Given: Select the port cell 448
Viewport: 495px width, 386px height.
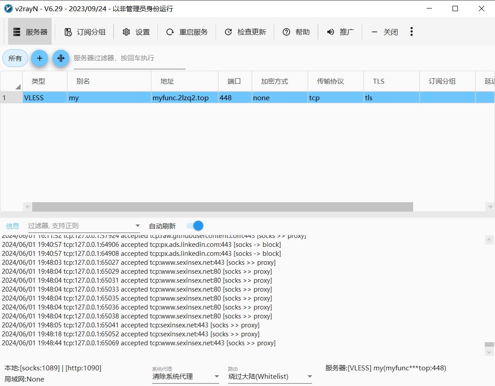Looking at the screenshot, I should [x=235, y=98].
